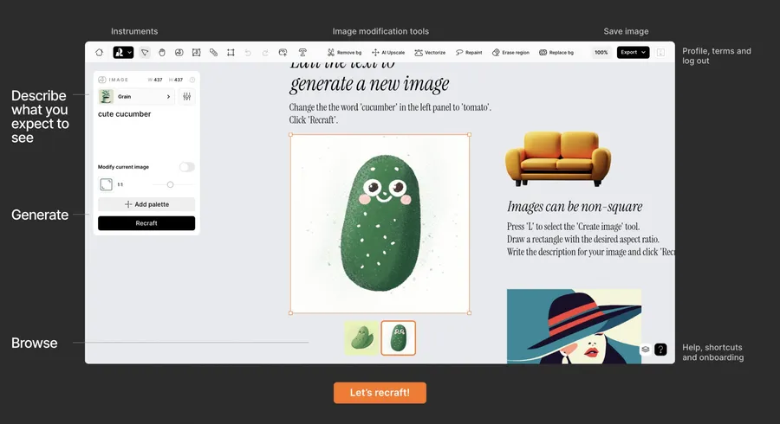
Task: Select the large cucumber image on canvas
Action: pos(380,223)
